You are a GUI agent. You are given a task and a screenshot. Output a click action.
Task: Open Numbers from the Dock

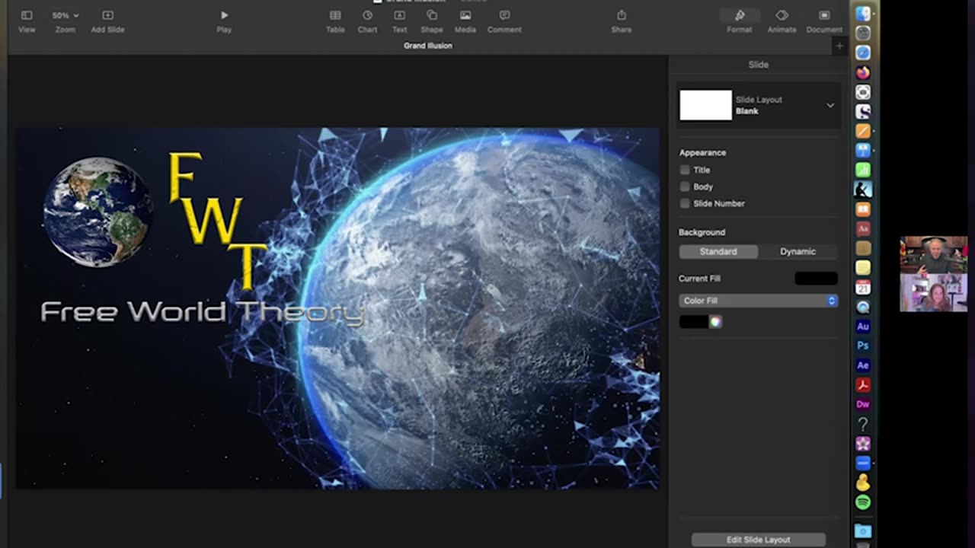[863, 170]
